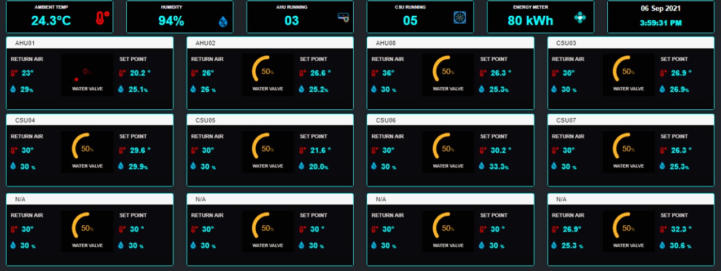The width and height of the screenshot is (721, 271).
Task: Click the CSU Running fan icon
Action: [x=460, y=17]
